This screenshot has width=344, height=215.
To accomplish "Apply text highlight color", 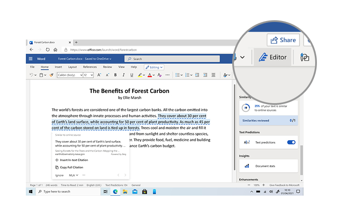I will [140, 75].
